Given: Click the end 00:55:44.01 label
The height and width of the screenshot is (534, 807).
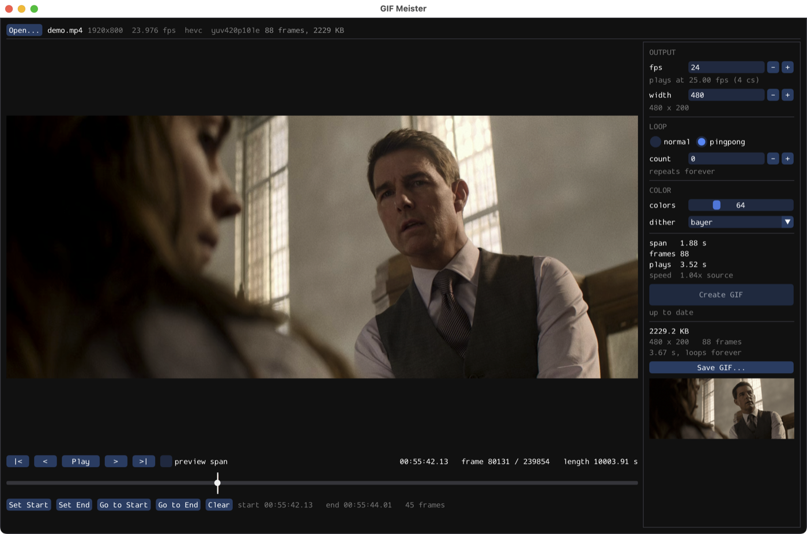Looking at the screenshot, I should click(x=359, y=505).
